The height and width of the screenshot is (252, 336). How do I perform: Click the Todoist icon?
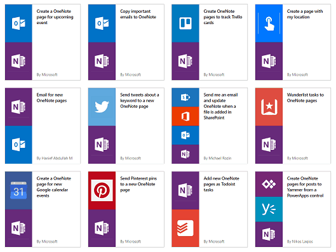click(x=185, y=228)
